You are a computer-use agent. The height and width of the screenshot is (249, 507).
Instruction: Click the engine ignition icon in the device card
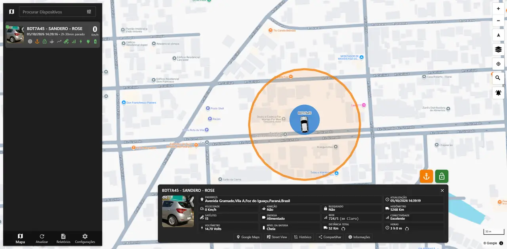tap(52, 41)
